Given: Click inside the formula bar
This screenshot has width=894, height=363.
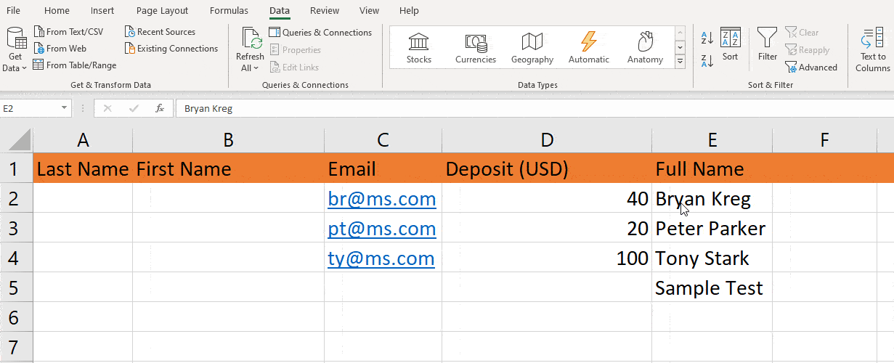Looking at the screenshot, I should [x=508, y=108].
